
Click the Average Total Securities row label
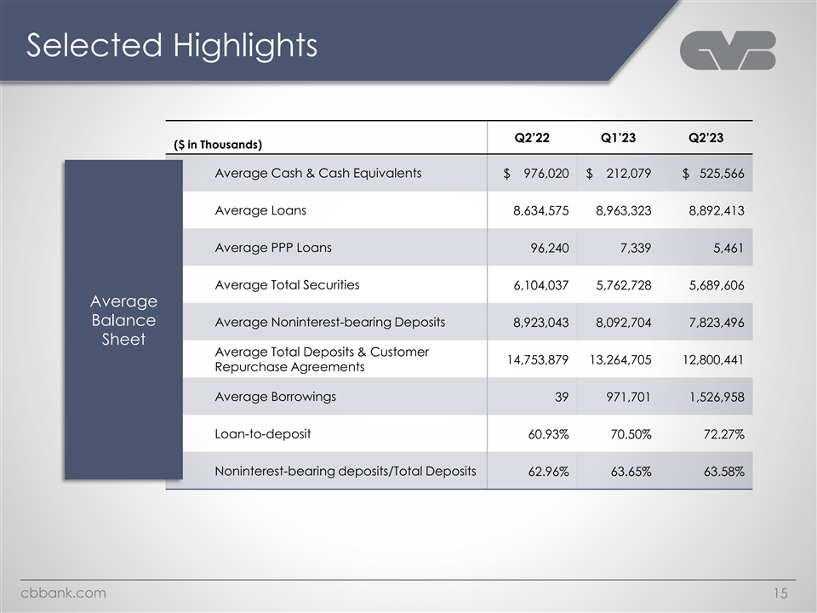[287, 284]
